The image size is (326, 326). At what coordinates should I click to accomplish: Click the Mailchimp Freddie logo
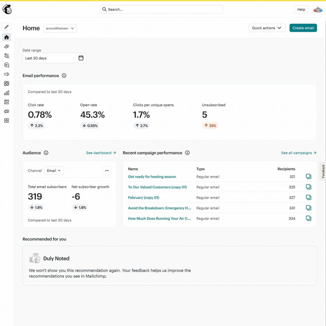(x=7, y=9)
